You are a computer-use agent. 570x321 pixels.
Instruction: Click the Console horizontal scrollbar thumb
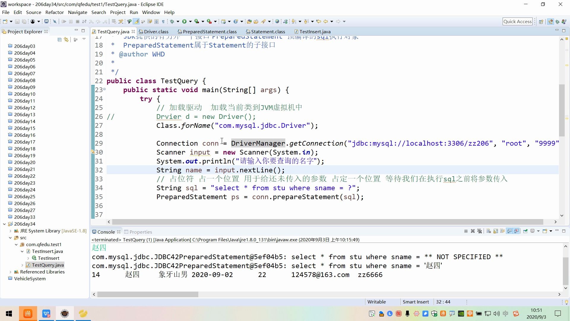(148, 295)
